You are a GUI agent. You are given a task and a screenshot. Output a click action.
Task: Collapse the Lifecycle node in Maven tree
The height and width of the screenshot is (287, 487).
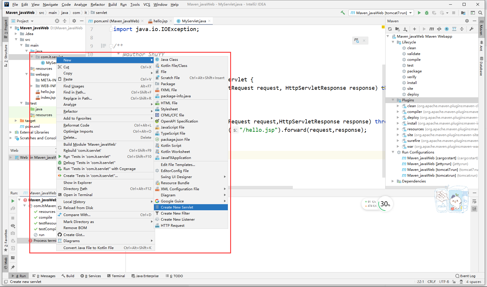[393, 42]
